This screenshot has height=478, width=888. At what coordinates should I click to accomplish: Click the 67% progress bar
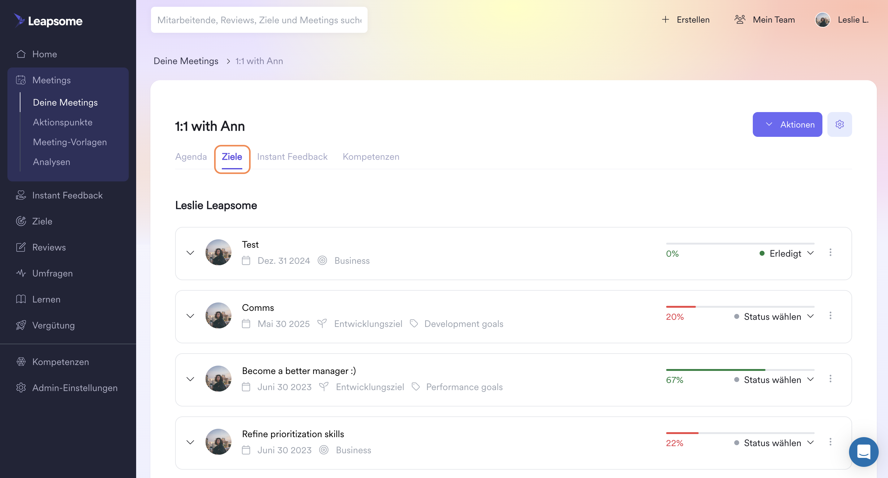point(740,370)
